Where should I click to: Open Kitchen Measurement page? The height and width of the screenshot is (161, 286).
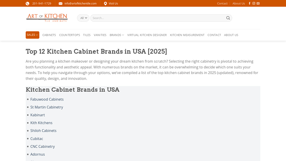(187, 35)
